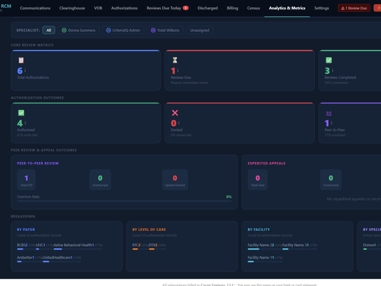Click the DTX level of care bar
The height and width of the screenshot is (286, 381).
point(157,249)
